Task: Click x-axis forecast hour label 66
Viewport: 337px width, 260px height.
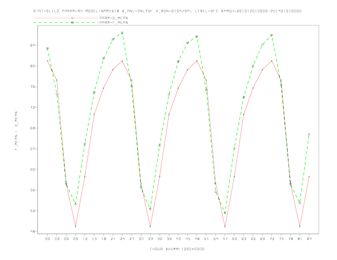Action: (x=253, y=239)
